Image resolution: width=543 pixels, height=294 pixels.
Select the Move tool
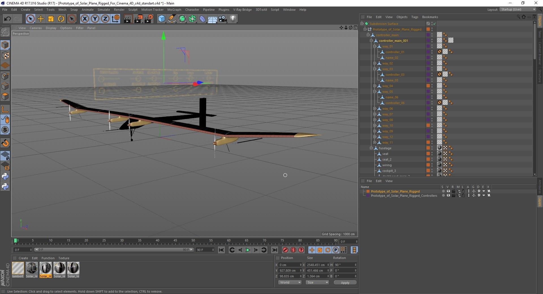point(41,19)
